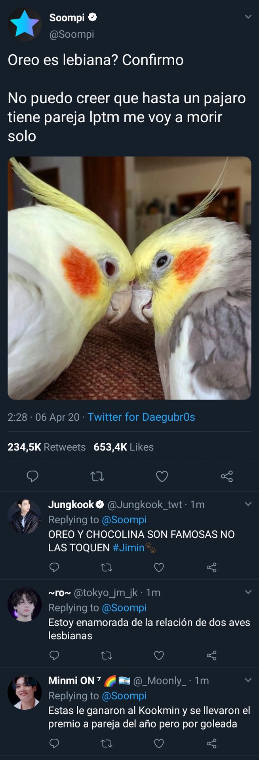The height and width of the screenshot is (760, 259).
Task: View the 234,5K Retweets list
Action: point(47,447)
